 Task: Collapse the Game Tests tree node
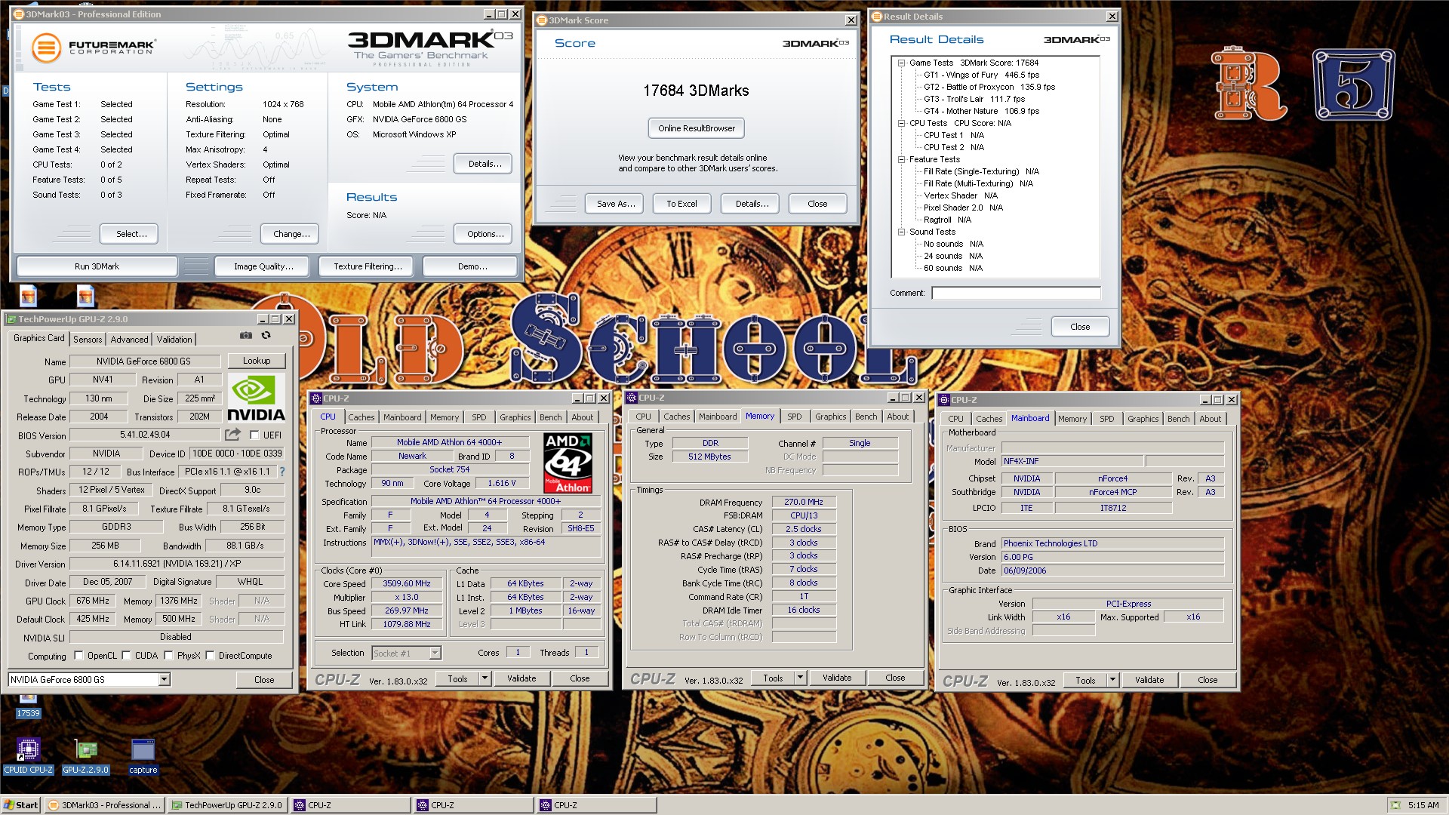click(x=901, y=63)
